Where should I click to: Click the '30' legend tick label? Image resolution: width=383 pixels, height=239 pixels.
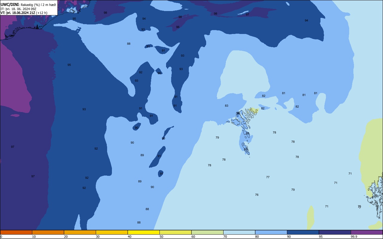pyautogui.click(x=98, y=237)
